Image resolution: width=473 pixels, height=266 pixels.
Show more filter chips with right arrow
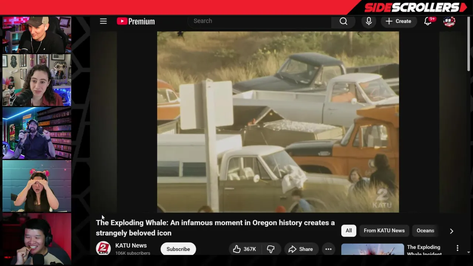click(x=451, y=231)
